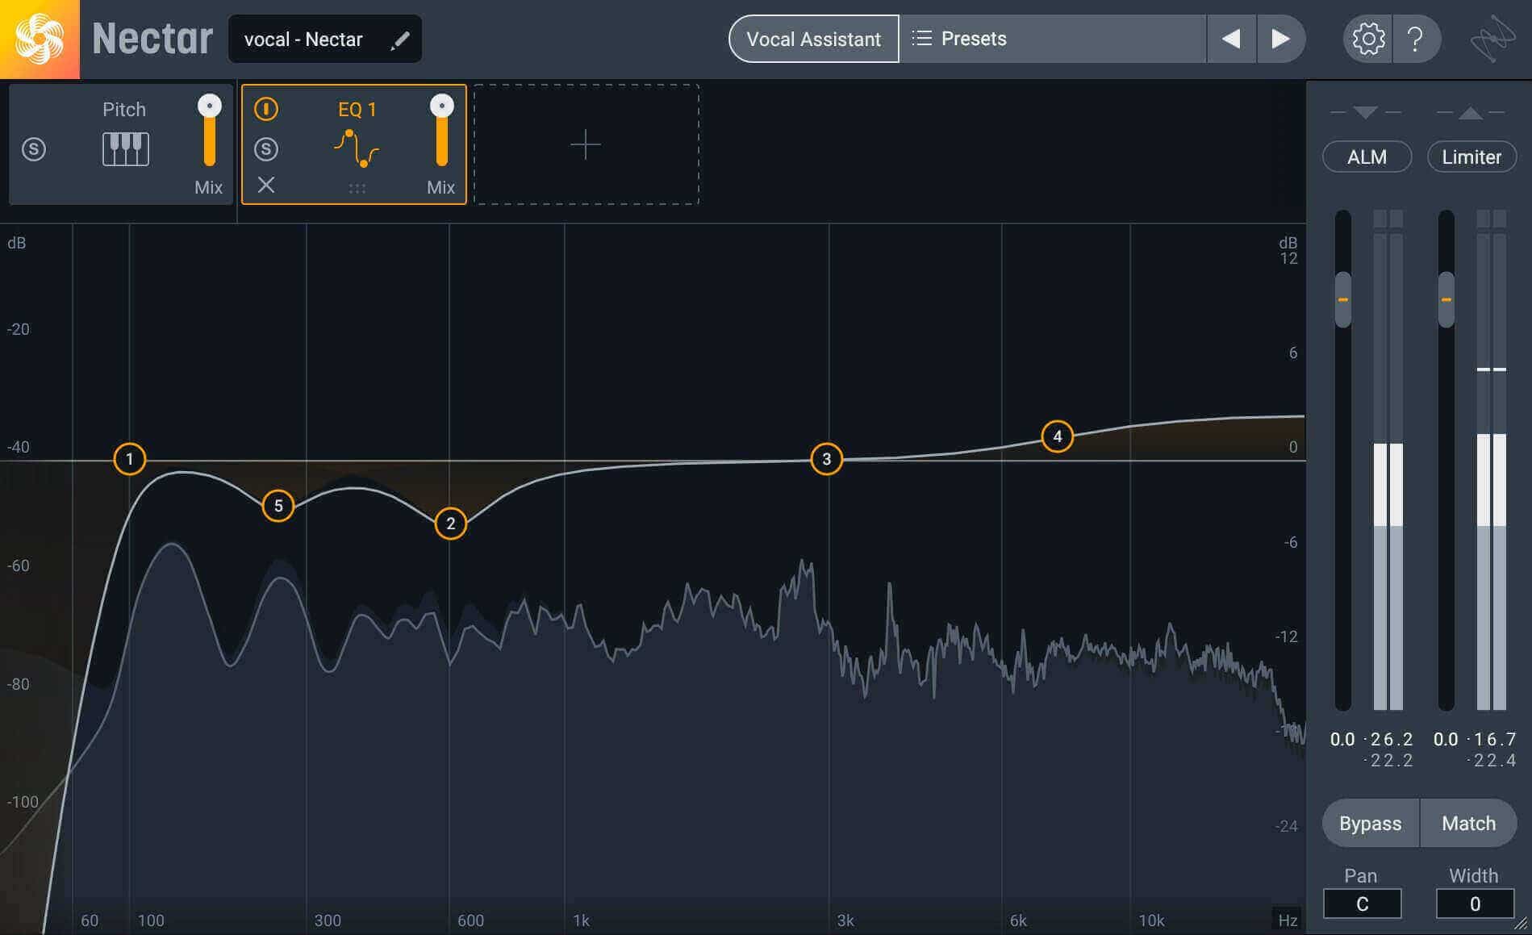Click the Match button
Image resolution: width=1532 pixels, height=935 pixels.
point(1468,823)
